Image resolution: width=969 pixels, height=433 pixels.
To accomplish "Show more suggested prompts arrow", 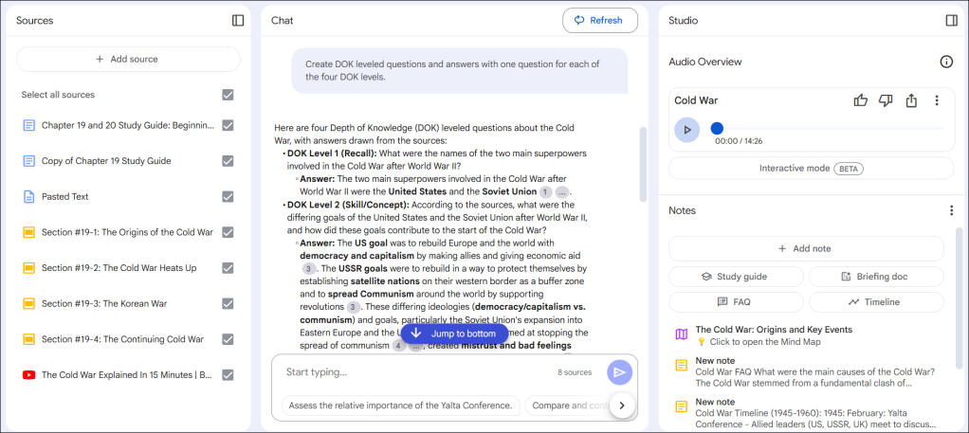I will 621,406.
